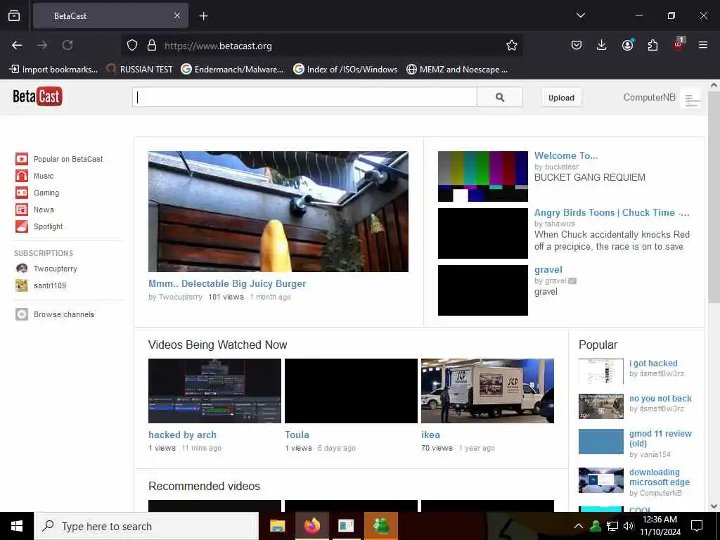Screen dimensions: 720x540
Task: Click the Twocupterry channel avatar
Action: pyautogui.click(x=22, y=269)
